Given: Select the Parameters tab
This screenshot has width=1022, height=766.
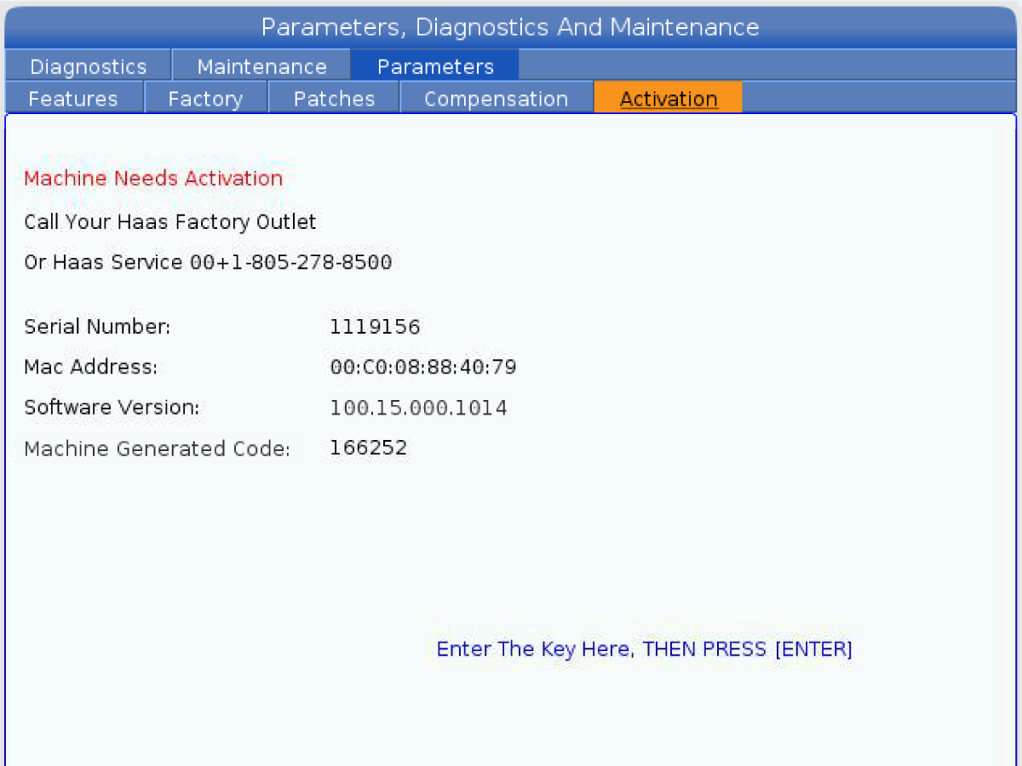Looking at the screenshot, I should point(435,66).
